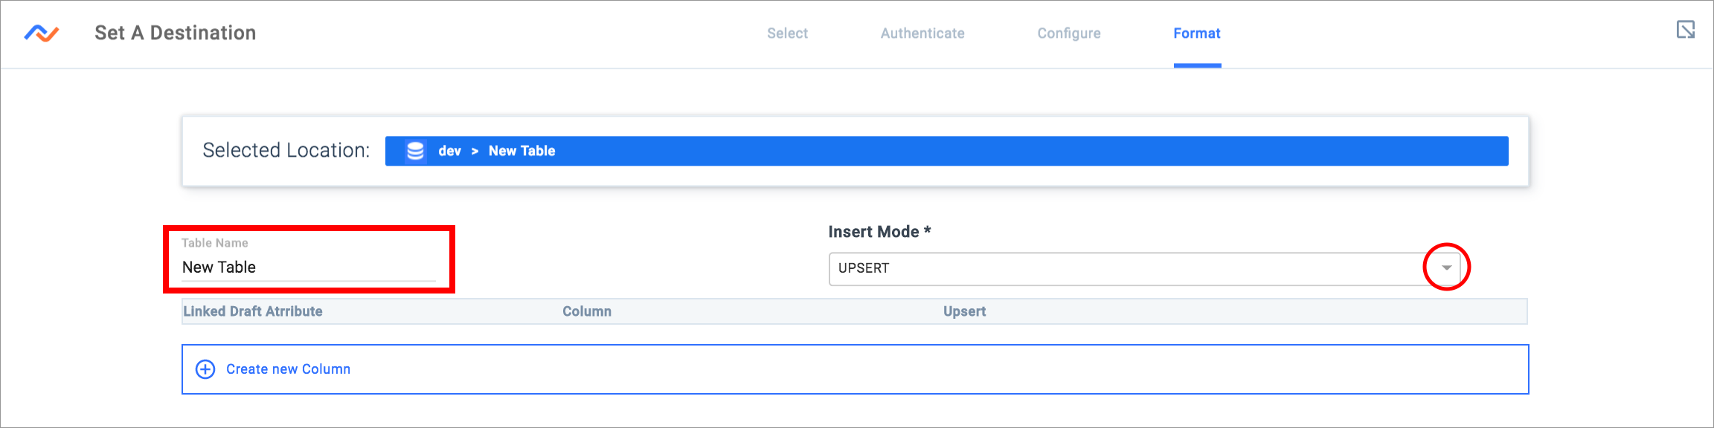Click the Insert Mode label
The image size is (1714, 428).
click(879, 232)
